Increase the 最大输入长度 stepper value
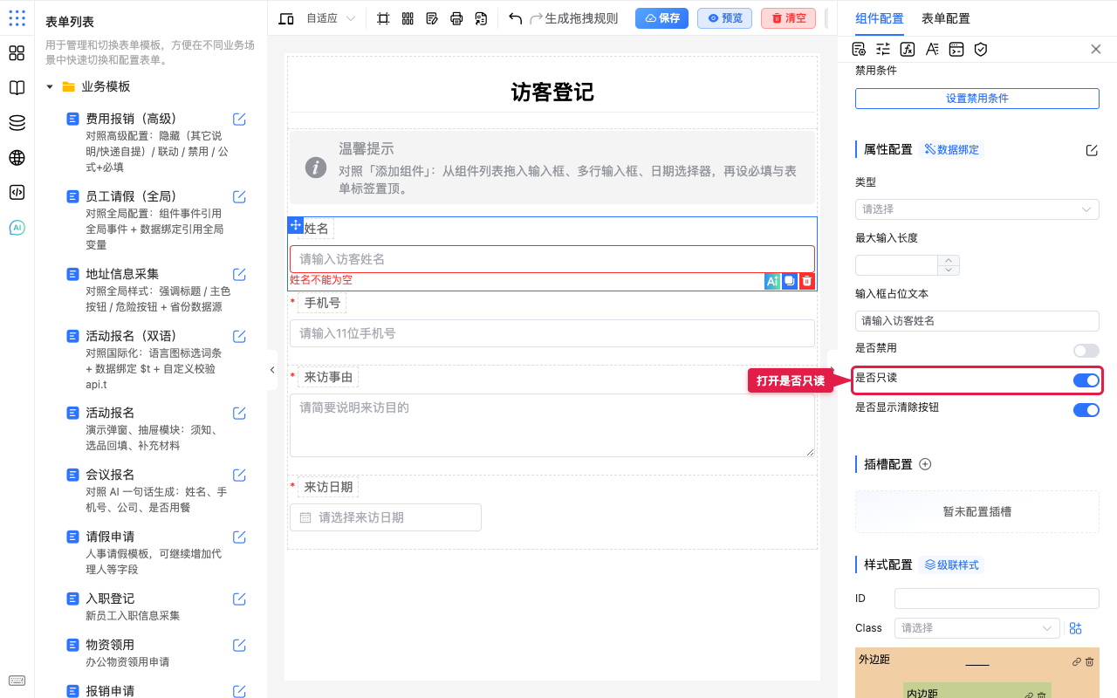 (949, 260)
